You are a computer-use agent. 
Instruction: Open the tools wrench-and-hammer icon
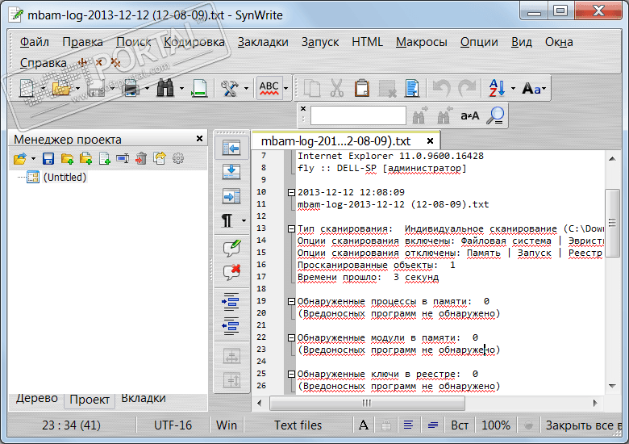click(x=230, y=88)
